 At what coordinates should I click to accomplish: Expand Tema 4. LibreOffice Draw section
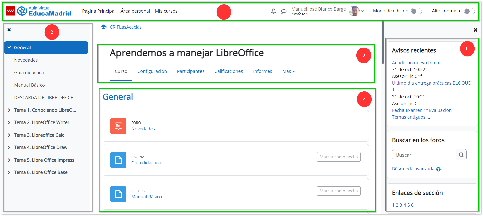point(9,147)
